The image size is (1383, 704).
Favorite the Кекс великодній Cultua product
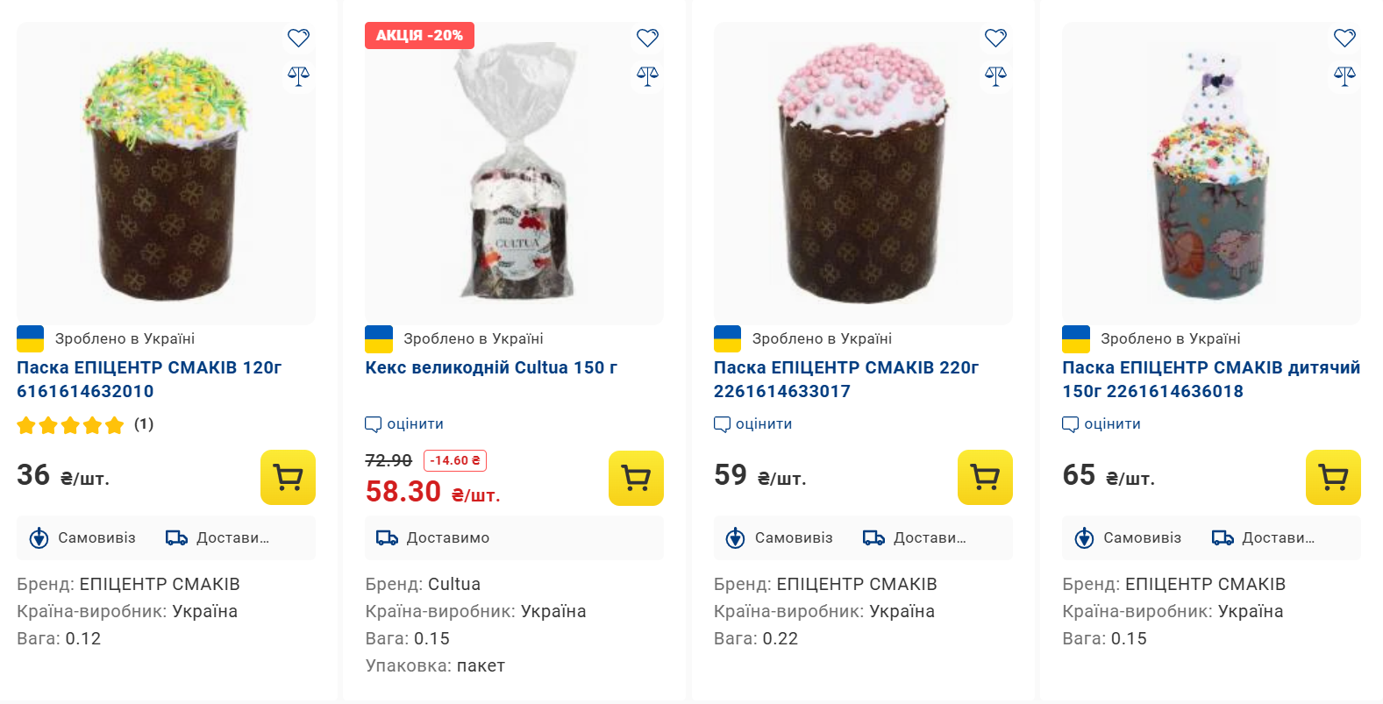tap(647, 38)
